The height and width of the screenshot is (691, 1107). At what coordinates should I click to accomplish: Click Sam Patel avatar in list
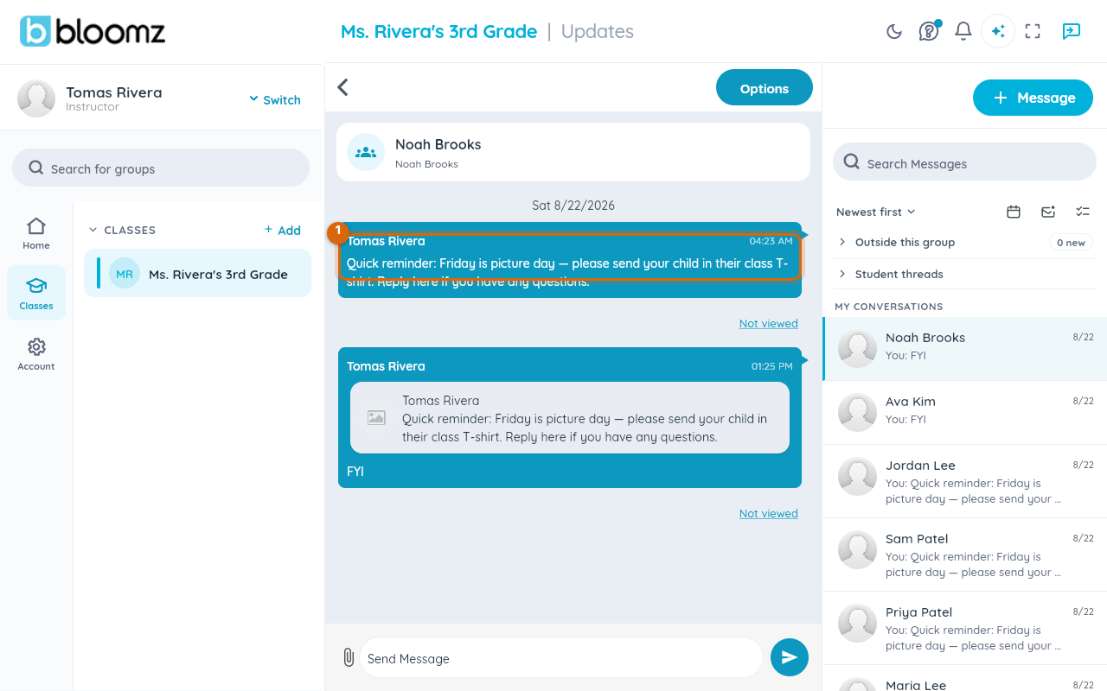click(x=858, y=549)
